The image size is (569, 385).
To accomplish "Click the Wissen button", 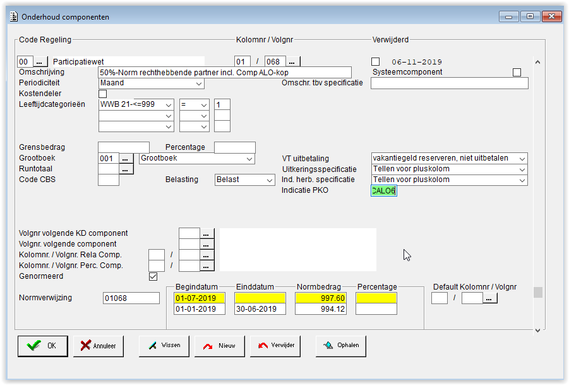I will coord(164,346).
